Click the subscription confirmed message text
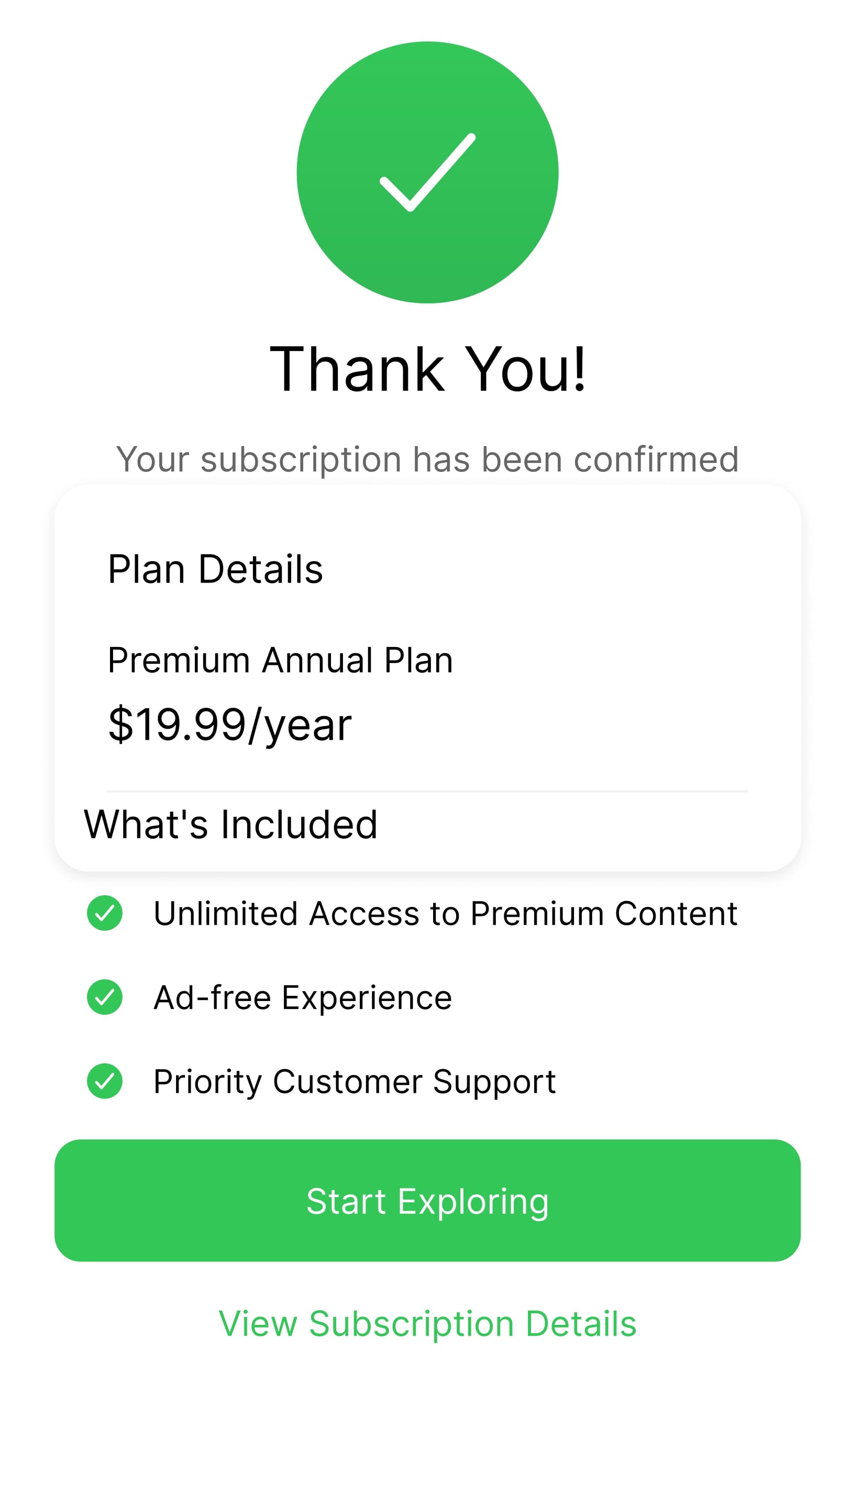851x1504 pixels. (x=427, y=459)
